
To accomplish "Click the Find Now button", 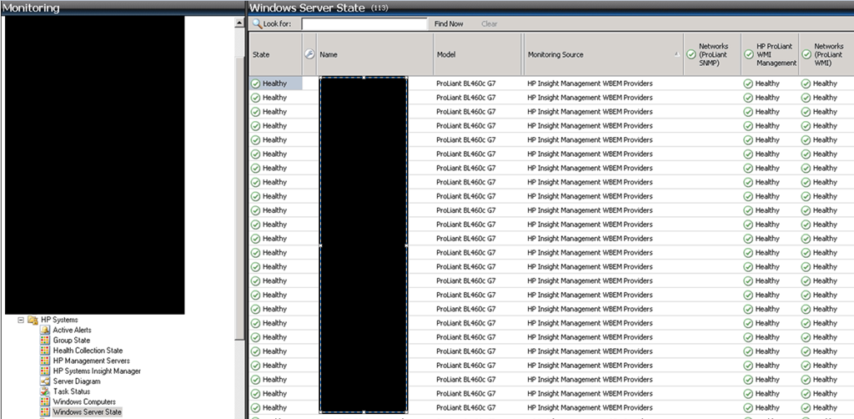I will pos(449,24).
